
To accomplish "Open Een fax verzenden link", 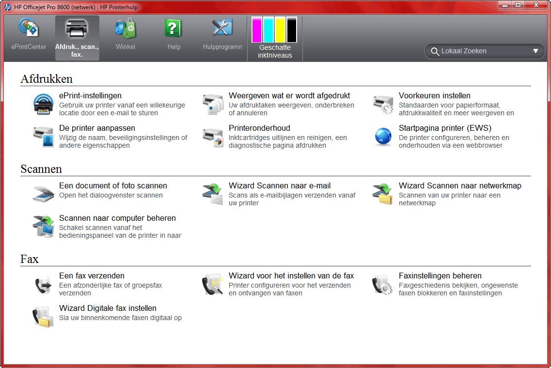I will pyautogui.click(x=92, y=276).
